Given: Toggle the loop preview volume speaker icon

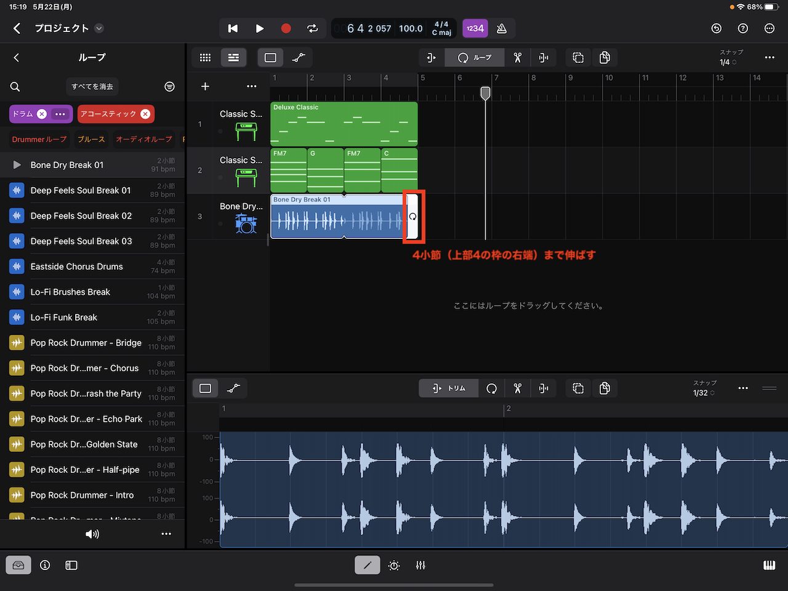Looking at the screenshot, I should coord(92,534).
